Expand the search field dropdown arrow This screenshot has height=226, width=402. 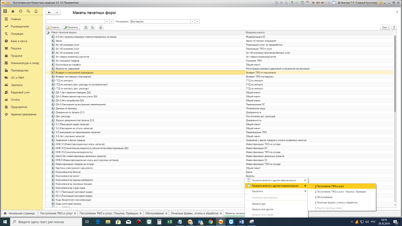107,22
